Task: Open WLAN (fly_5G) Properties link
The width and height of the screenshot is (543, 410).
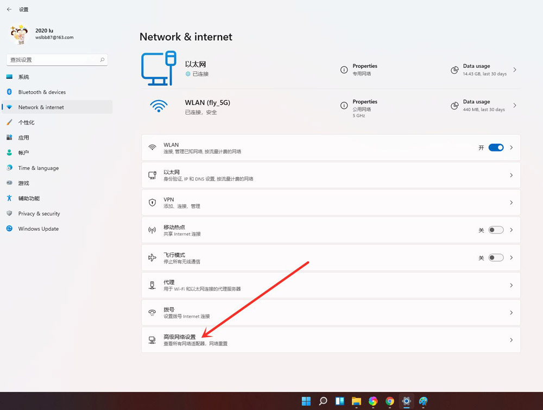Action: (364, 102)
